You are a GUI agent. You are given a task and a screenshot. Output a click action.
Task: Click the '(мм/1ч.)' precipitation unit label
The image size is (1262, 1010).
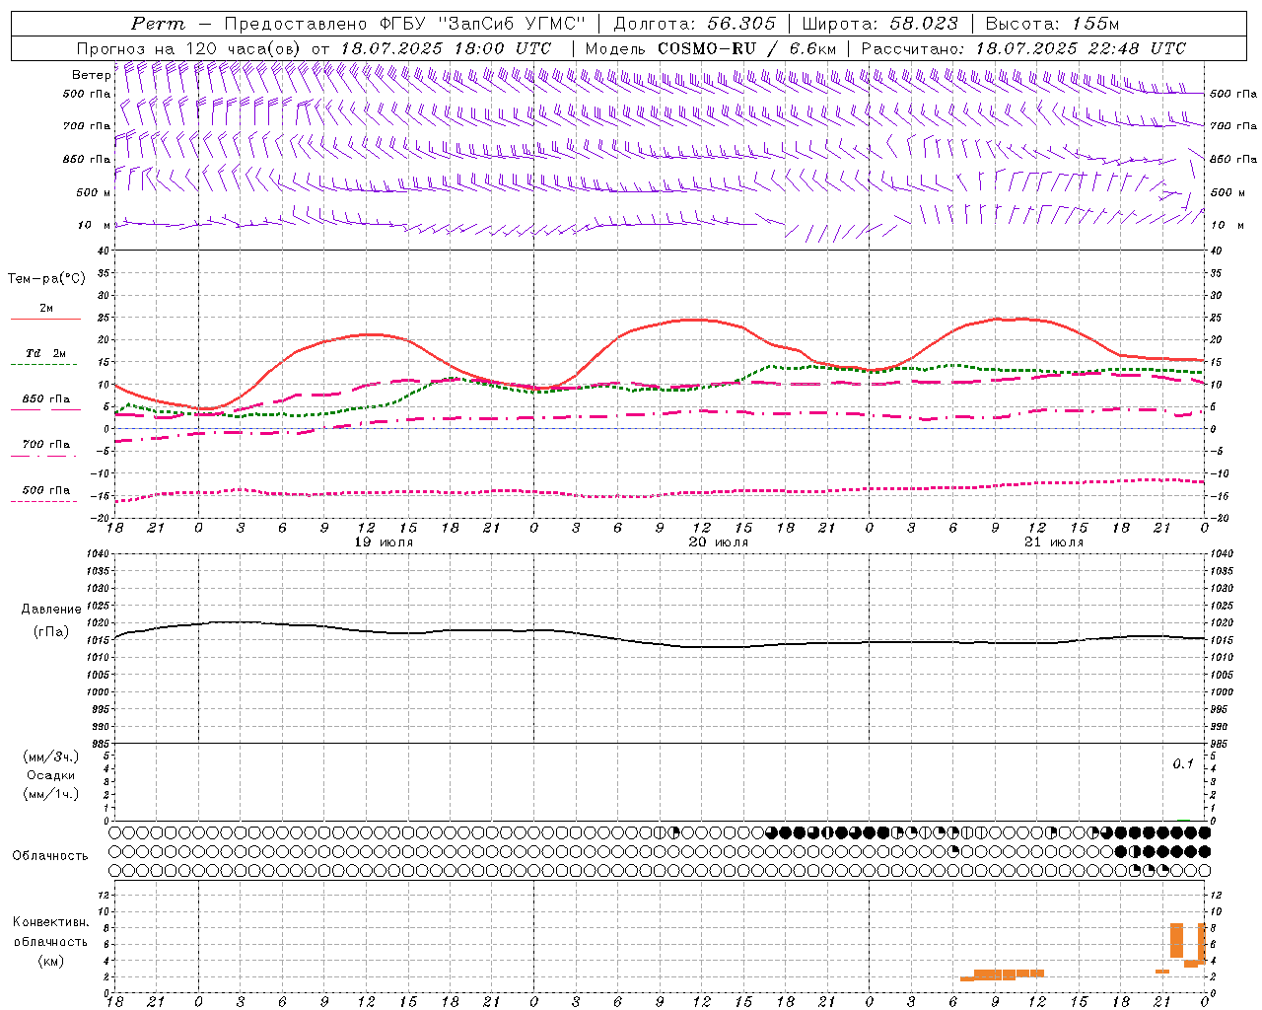[51, 794]
